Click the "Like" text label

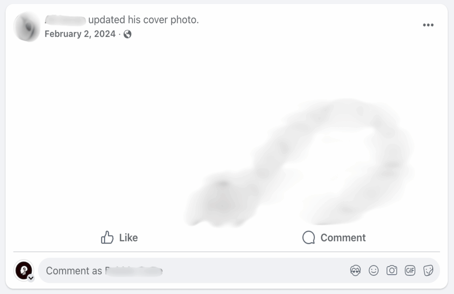click(x=129, y=238)
